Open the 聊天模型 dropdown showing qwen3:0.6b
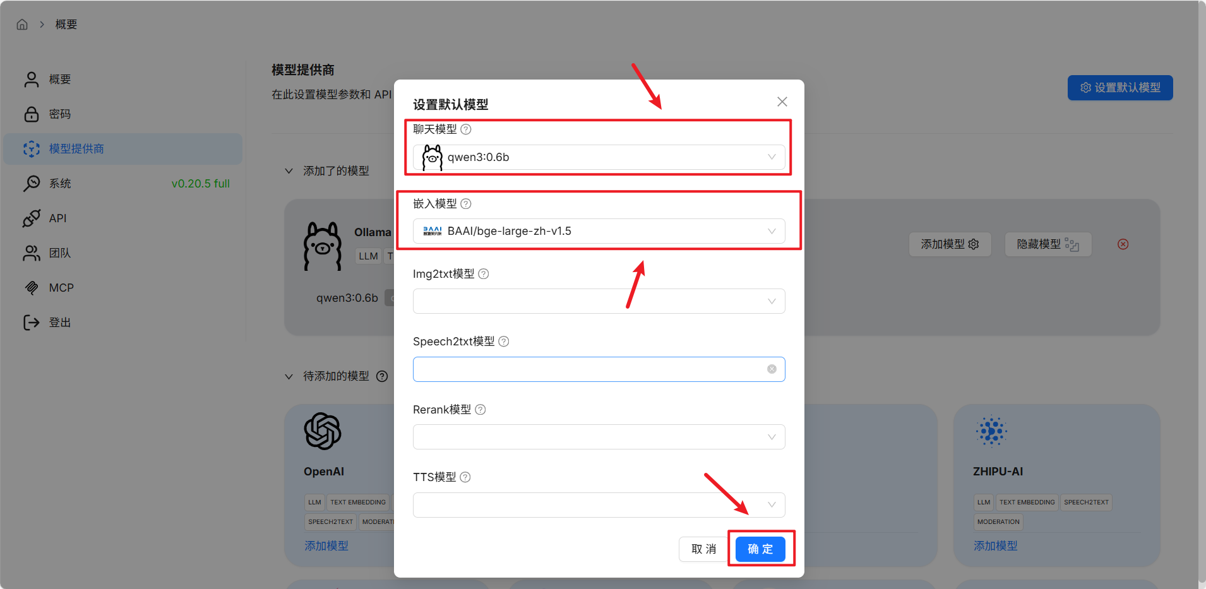Image resolution: width=1206 pixels, height=589 pixels. [x=599, y=157]
